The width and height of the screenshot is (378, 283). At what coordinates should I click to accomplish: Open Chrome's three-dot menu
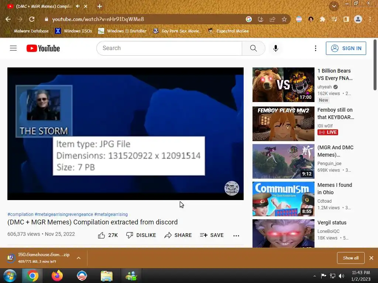tap(370, 19)
